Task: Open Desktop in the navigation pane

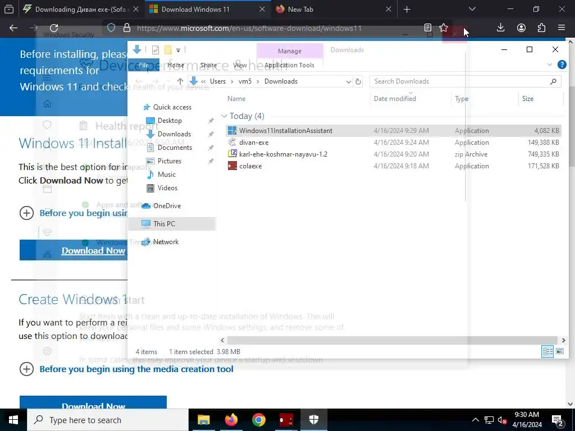Action: point(170,121)
